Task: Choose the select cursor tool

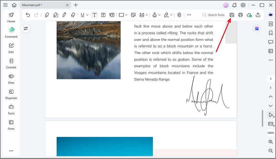Action: [271, 115]
